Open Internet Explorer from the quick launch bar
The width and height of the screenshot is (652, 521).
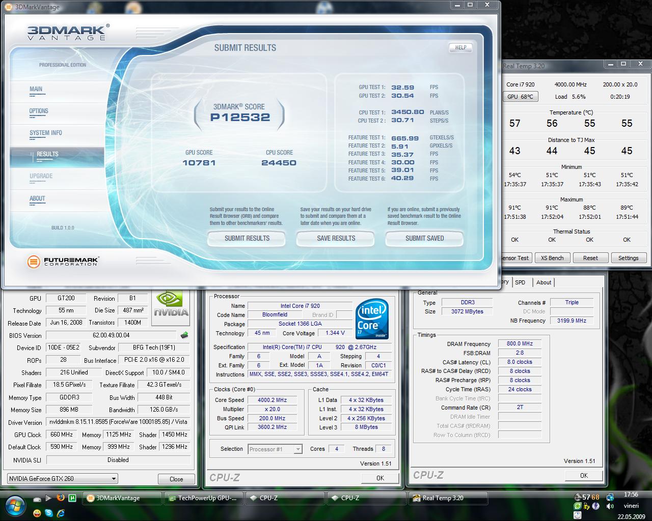[x=61, y=513]
